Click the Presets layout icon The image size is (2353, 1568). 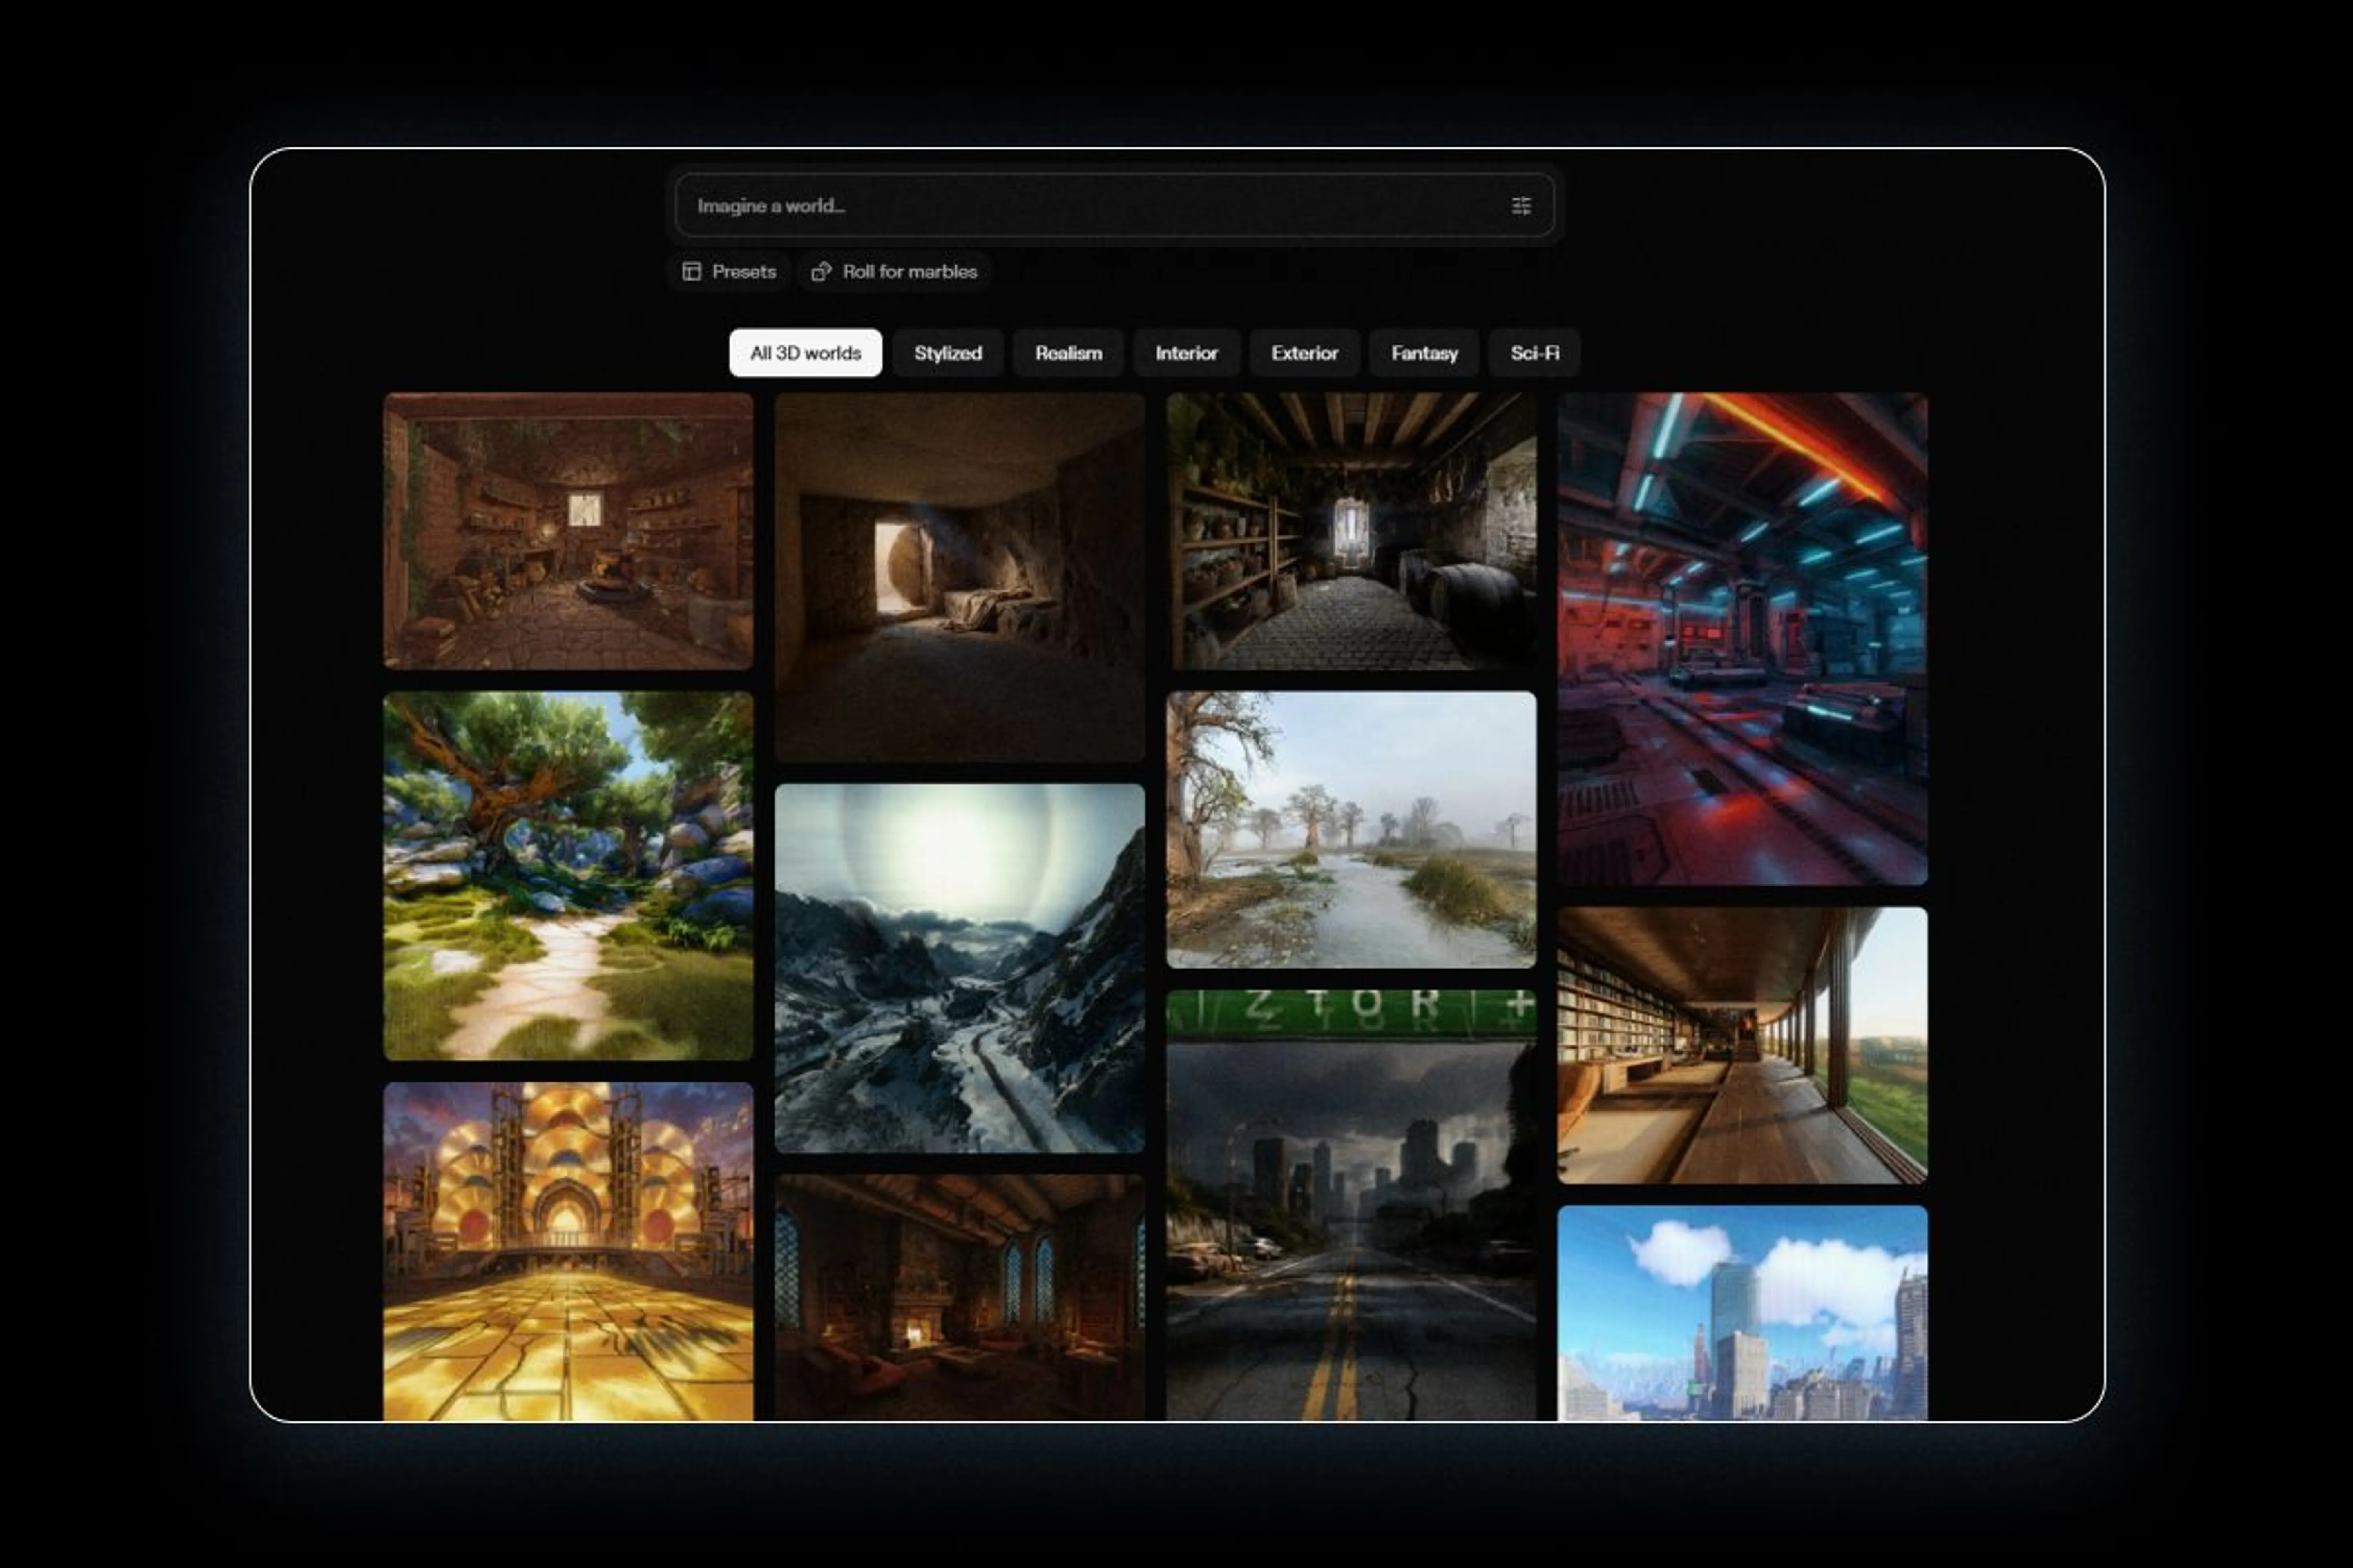pos(691,272)
